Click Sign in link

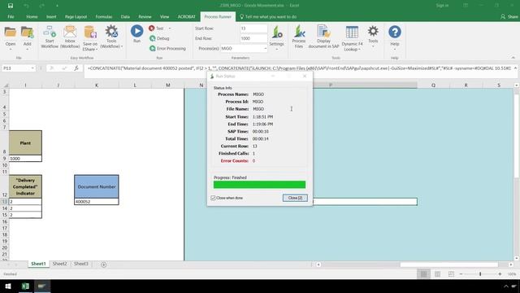442,6
